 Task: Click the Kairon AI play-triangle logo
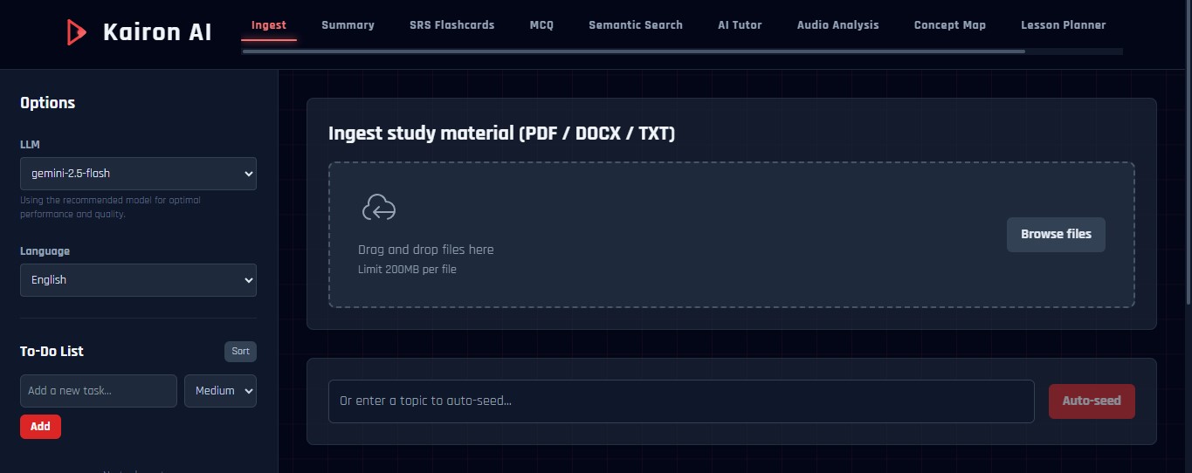[x=76, y=32]
